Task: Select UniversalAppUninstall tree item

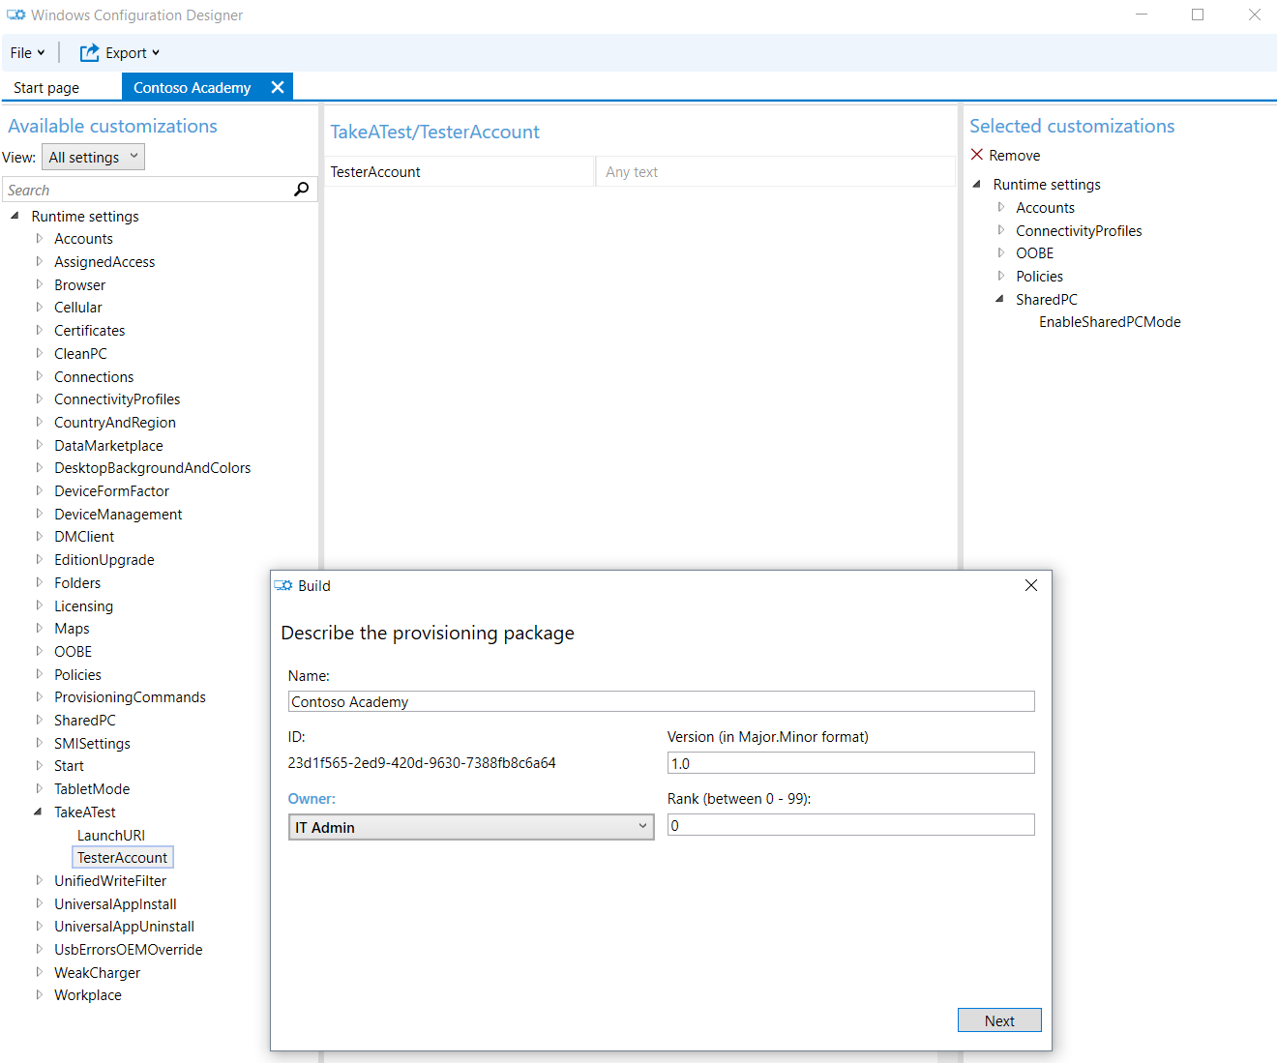Action: pos(124,927)
